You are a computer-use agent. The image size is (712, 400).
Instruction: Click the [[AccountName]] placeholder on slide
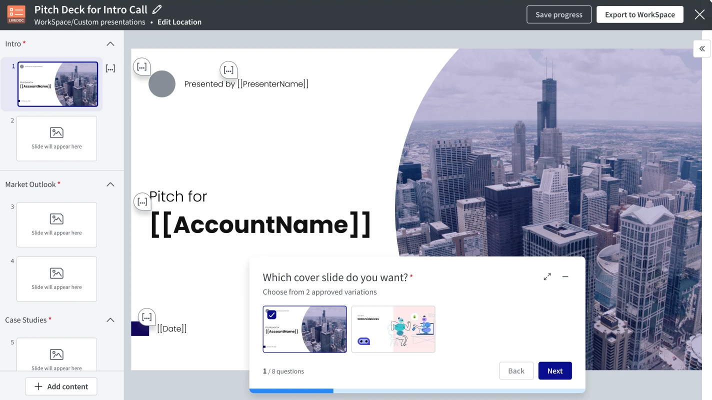pyautogui.click(x=260, y=224)
